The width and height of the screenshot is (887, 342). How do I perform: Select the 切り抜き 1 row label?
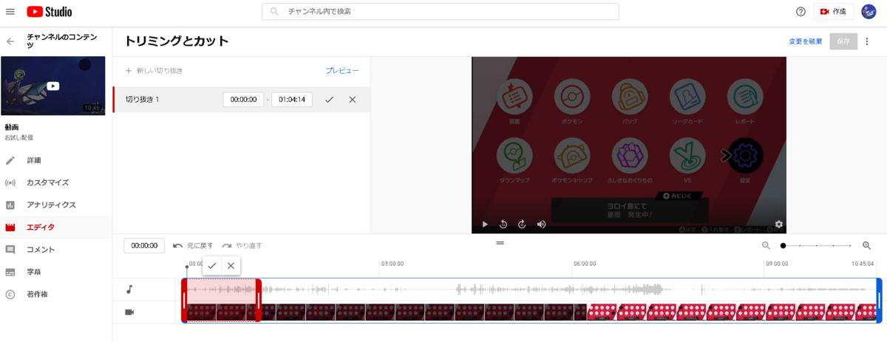click(143, 100)
